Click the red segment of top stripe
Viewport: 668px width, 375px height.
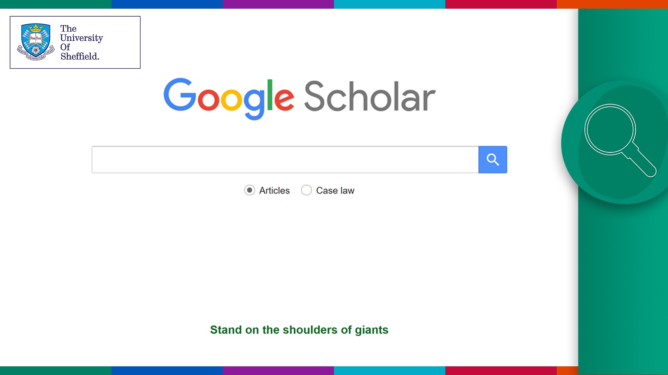[x=501, y=4]
